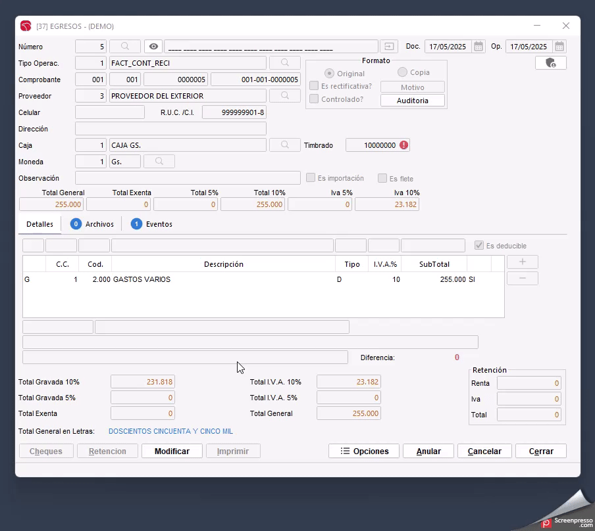Screen dimensions: 595x531
Task: Click the arrow icon after the code field
Action: pyautogui.click(x=389, y=47)
